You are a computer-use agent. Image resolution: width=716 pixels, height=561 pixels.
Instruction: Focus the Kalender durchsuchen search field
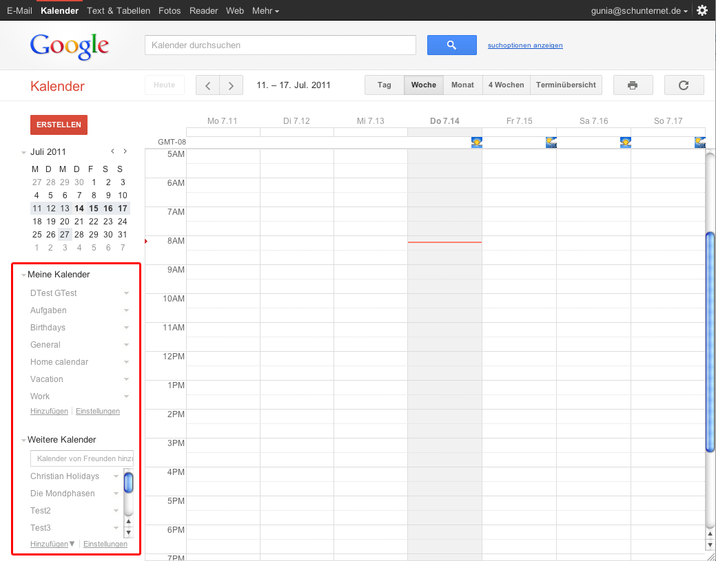(x=280, y=45)
